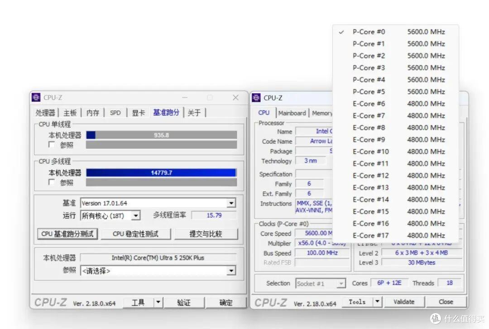Switch to the 主板 tab
489x329 pixels.
point(70,113)
